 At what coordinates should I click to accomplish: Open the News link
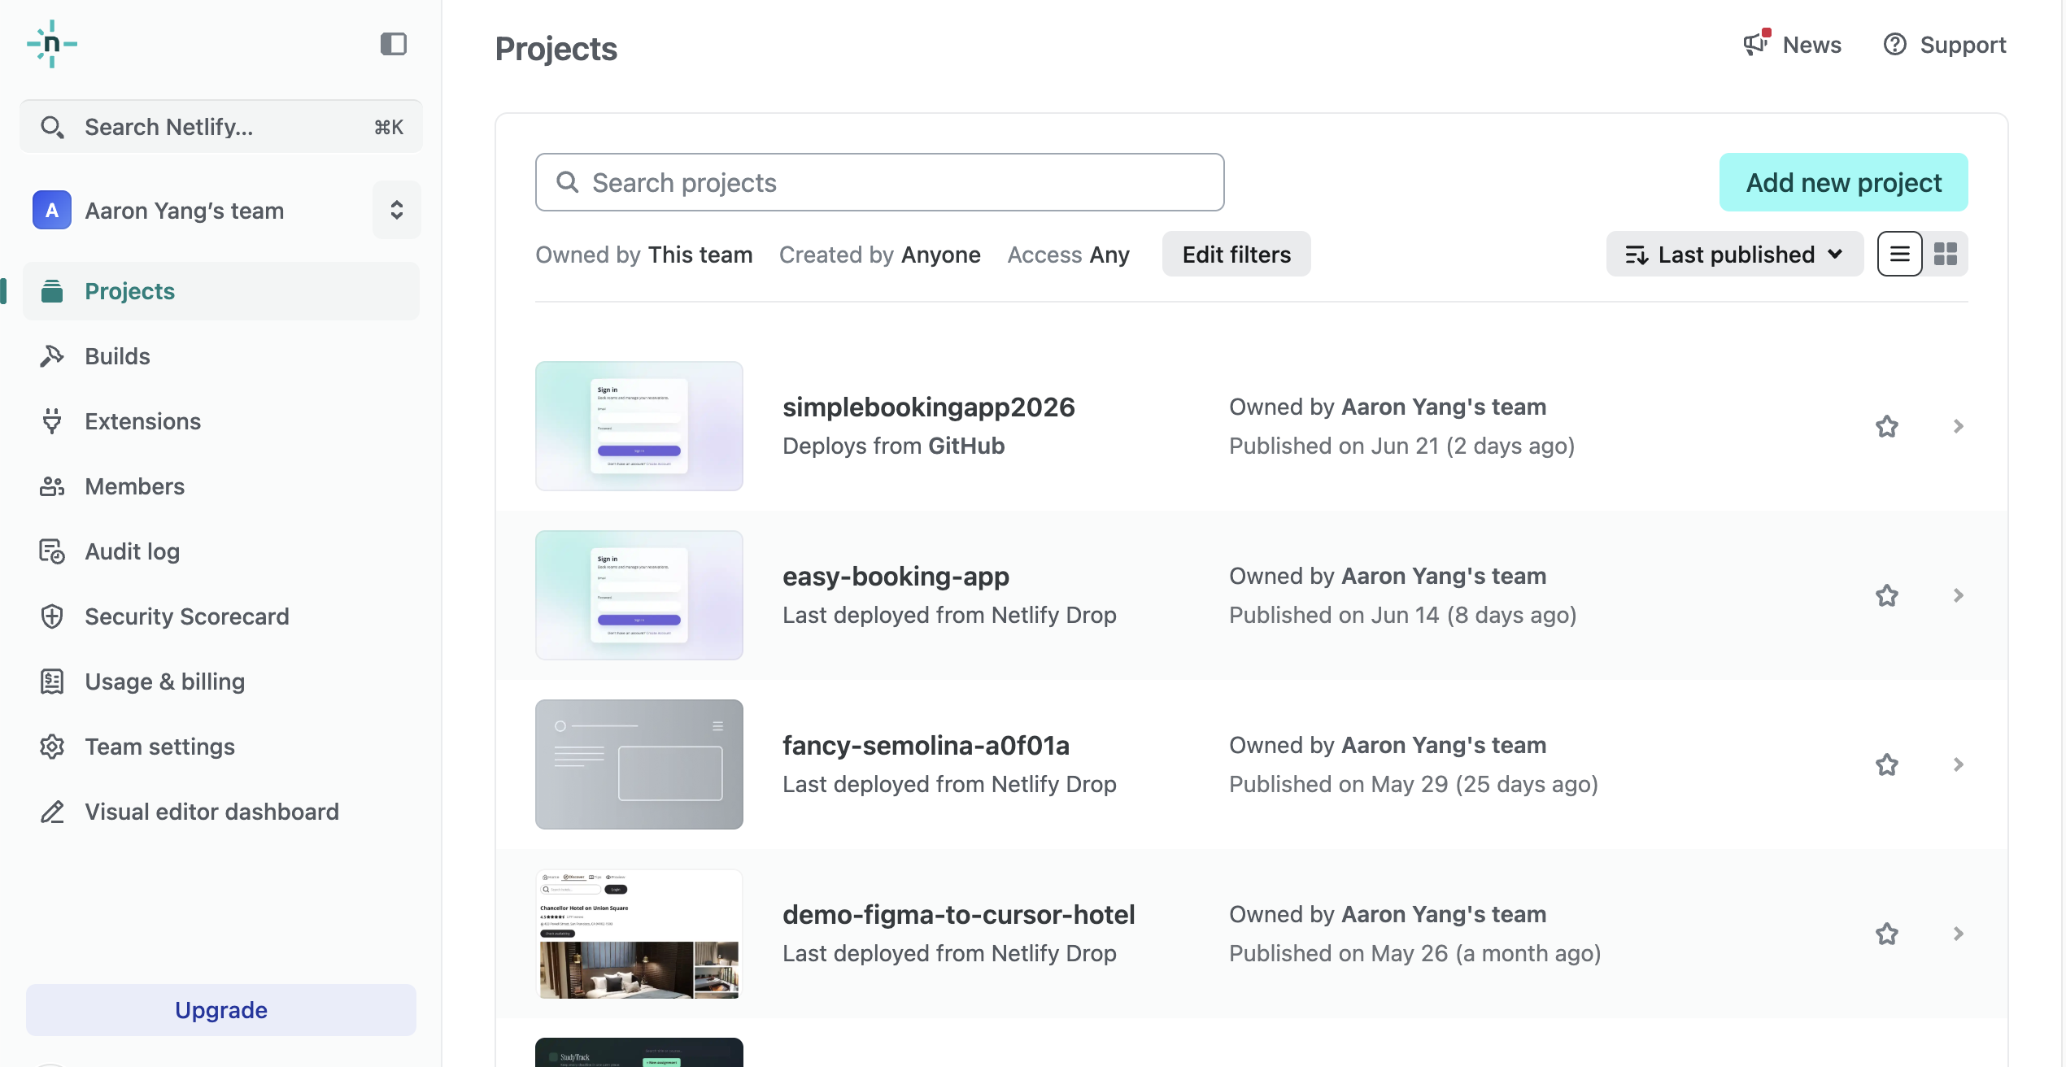pyautogui.click(x=1792, y=45)
